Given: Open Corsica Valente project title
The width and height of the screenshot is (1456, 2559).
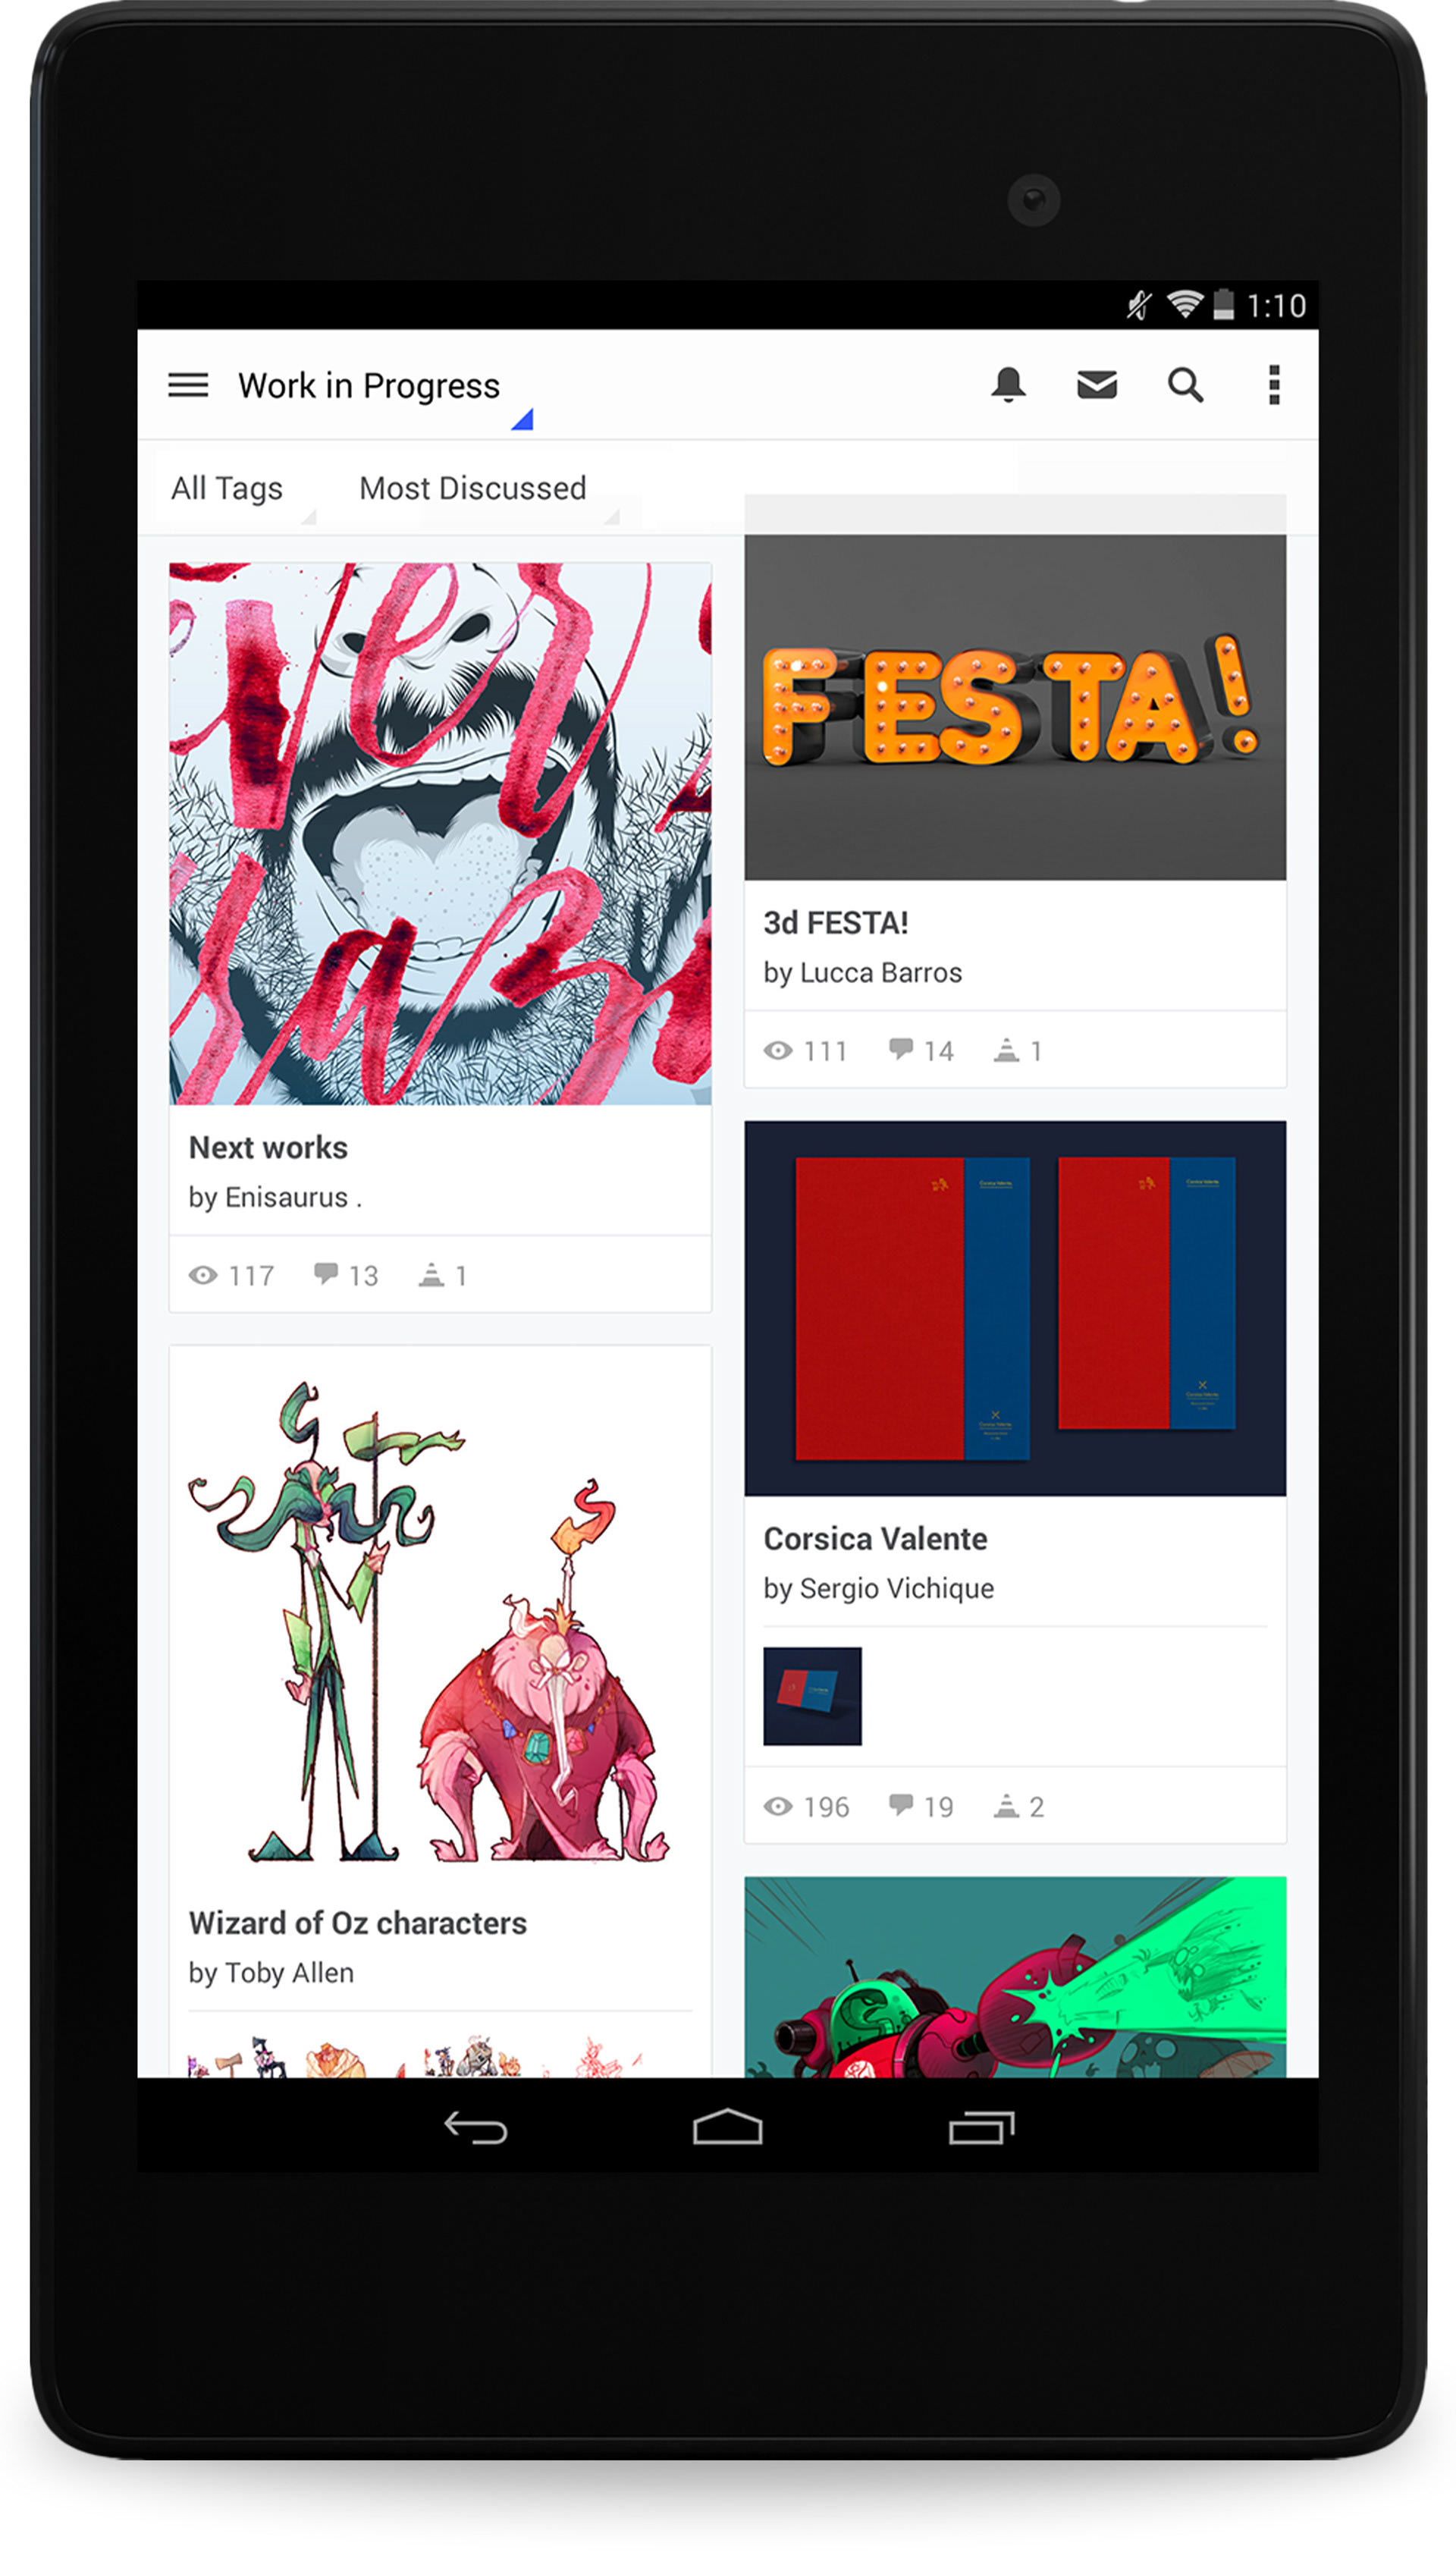Looking at the screenshot, I should (875, 1539).
